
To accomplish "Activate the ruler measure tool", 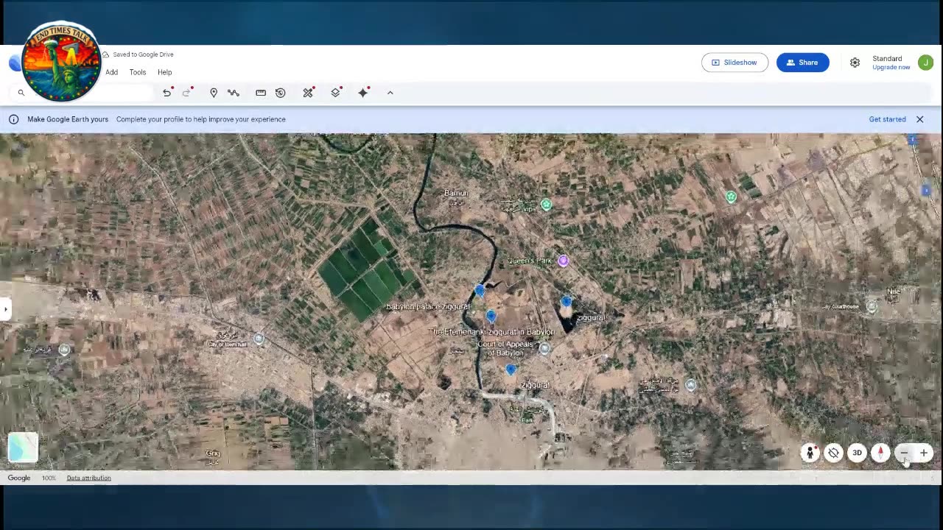I will pos(261,93).
